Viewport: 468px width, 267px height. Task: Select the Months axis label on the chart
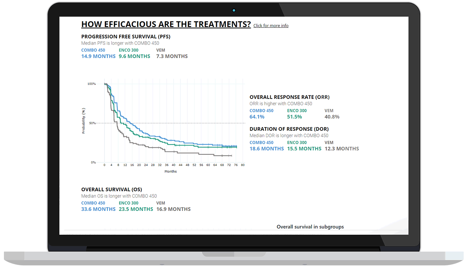171,171
